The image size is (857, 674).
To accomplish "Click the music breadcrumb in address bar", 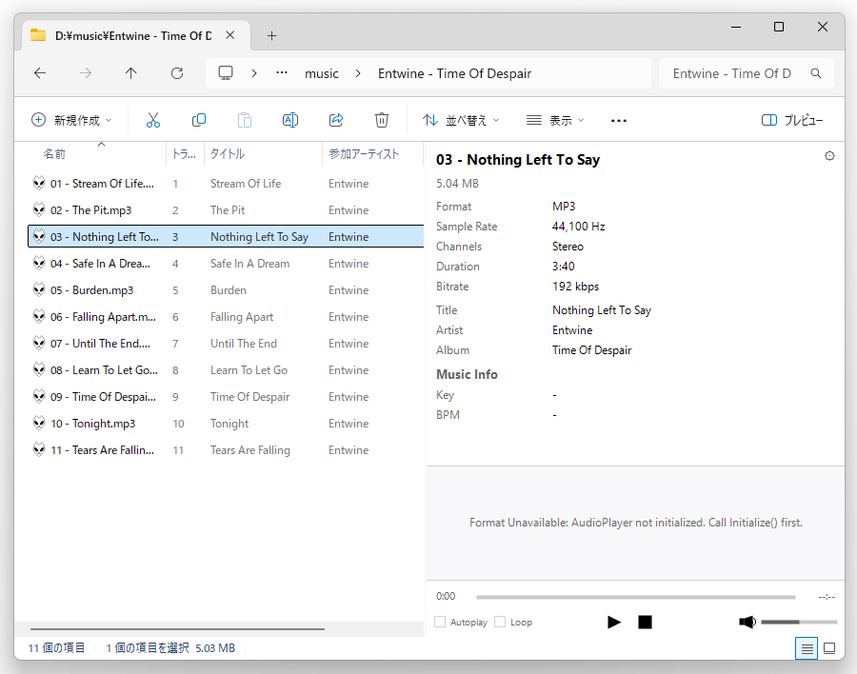I will click(322, 73).
